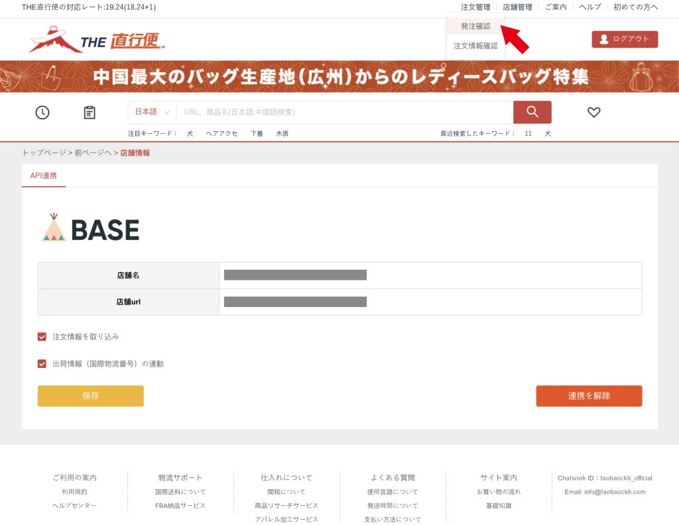Screen dimensions: 679x525
Task: Select the API連携 tab
Action: tap(43, 176)
